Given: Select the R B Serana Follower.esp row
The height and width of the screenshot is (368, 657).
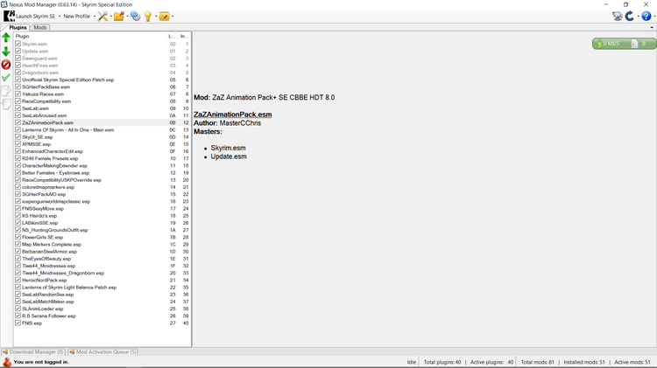Looking at the screenshot, I should pyautogui.click(x=102, y=316).
